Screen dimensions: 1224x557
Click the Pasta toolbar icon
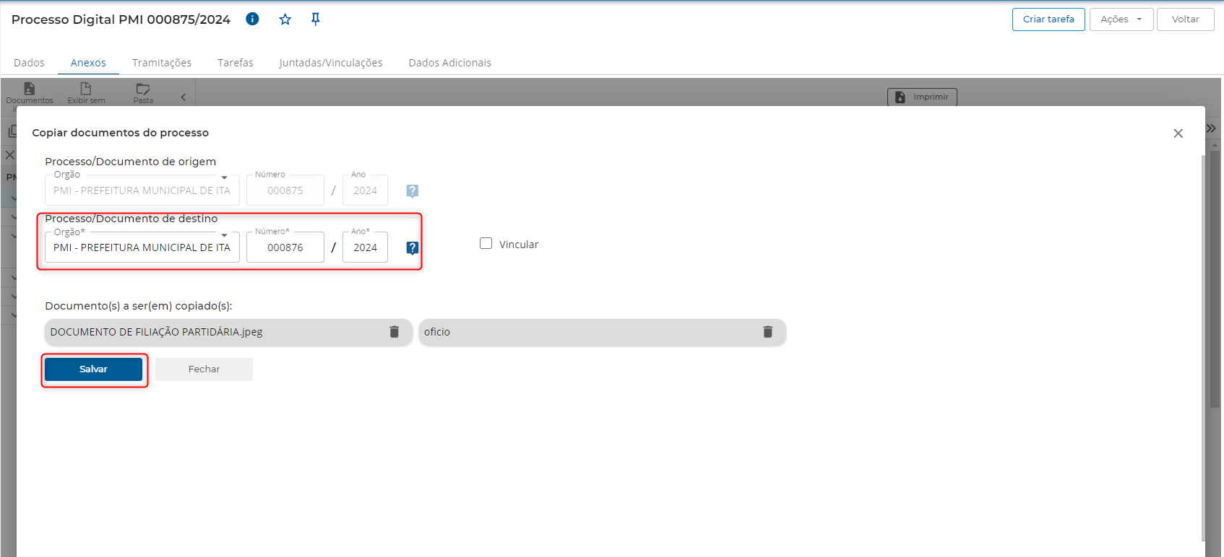tap(143, 89)
